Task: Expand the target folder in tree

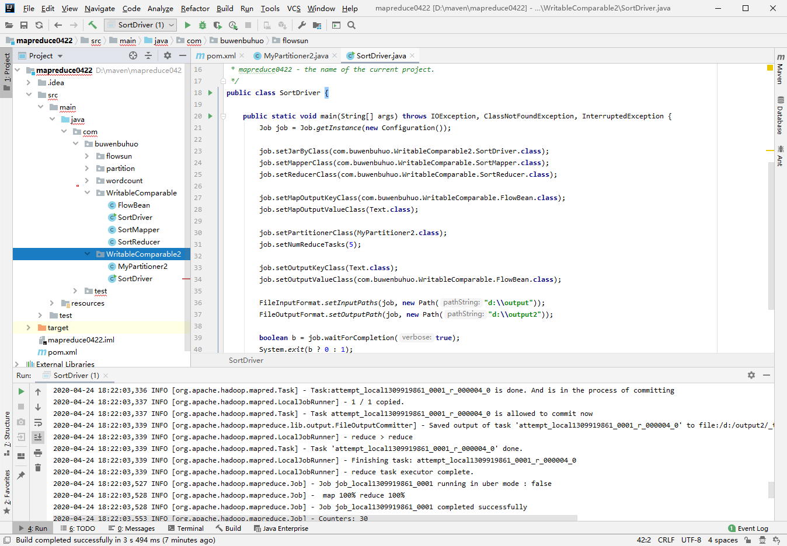Action: [28, 328]
